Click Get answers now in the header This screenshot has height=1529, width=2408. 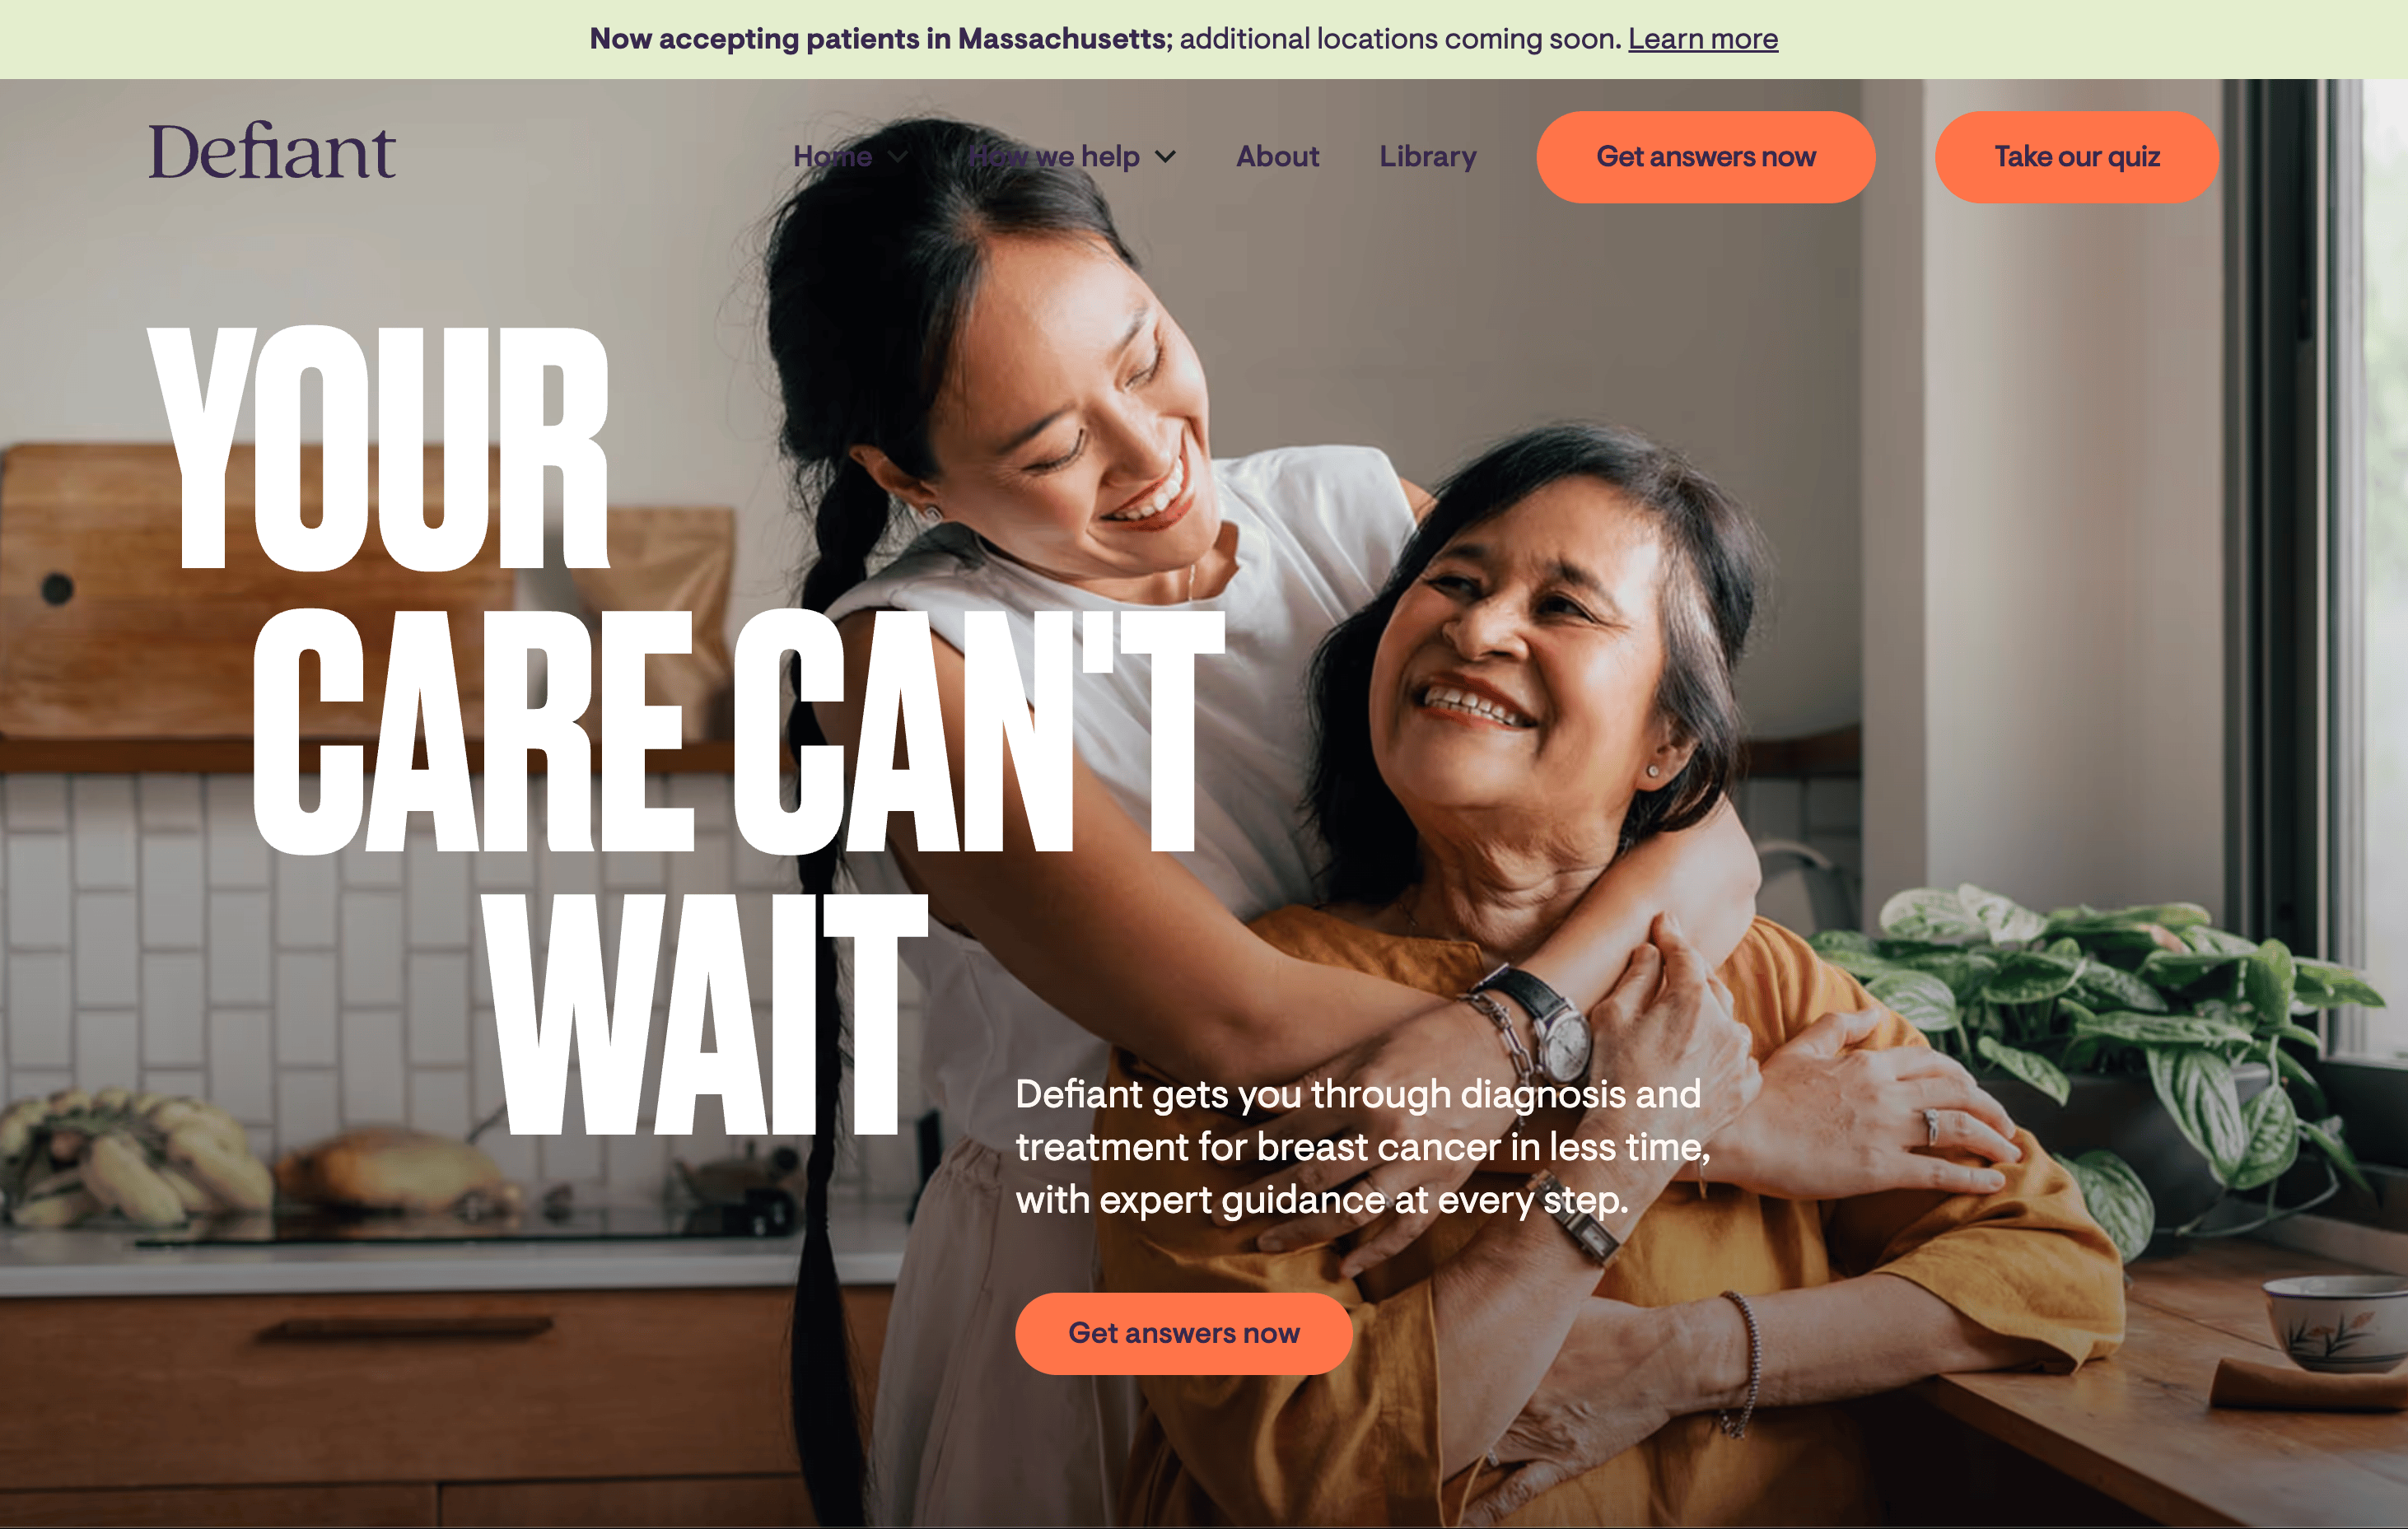click(x=1706, y=157)
